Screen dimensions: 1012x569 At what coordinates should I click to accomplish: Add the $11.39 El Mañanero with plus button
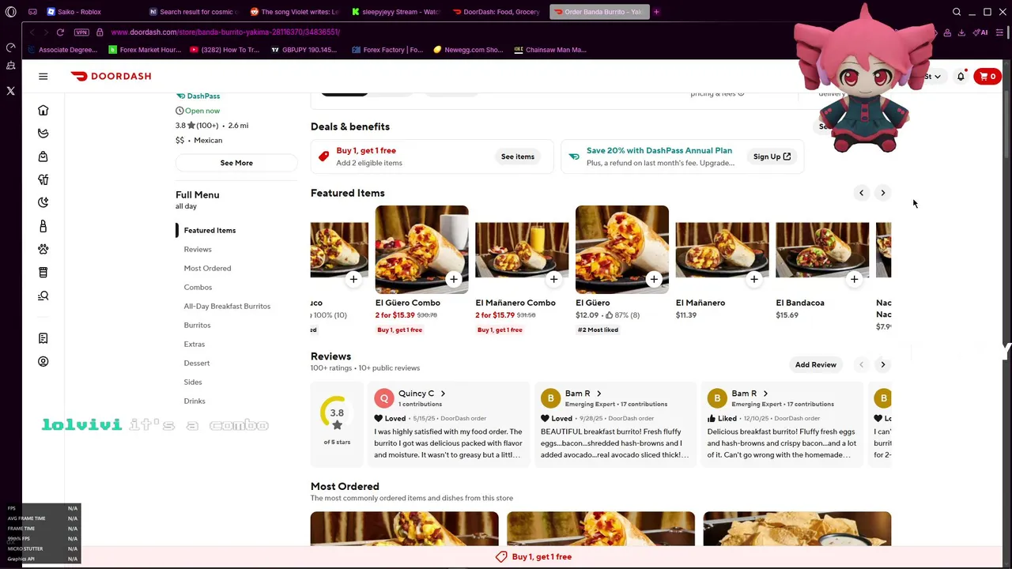754,279
